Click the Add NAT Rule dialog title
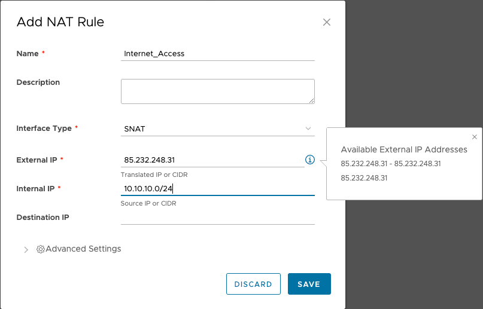483x309 pixels. (60, 22)
